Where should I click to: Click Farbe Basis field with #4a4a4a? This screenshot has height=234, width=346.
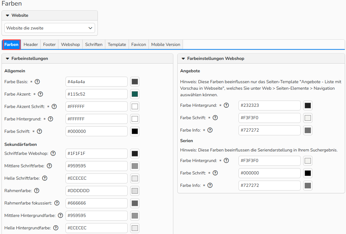point(97,82)
